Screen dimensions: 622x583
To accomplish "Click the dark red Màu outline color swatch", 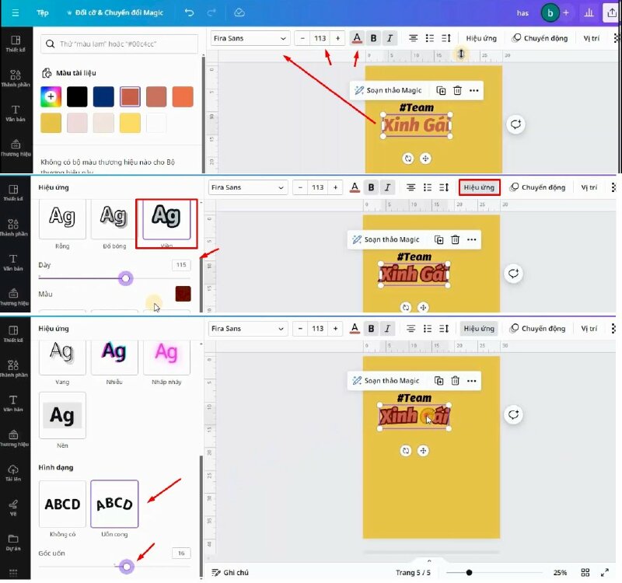I will point(183,294).
